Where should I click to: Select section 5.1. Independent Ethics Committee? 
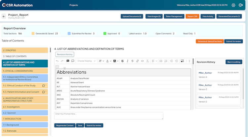(x=25, y=78)
